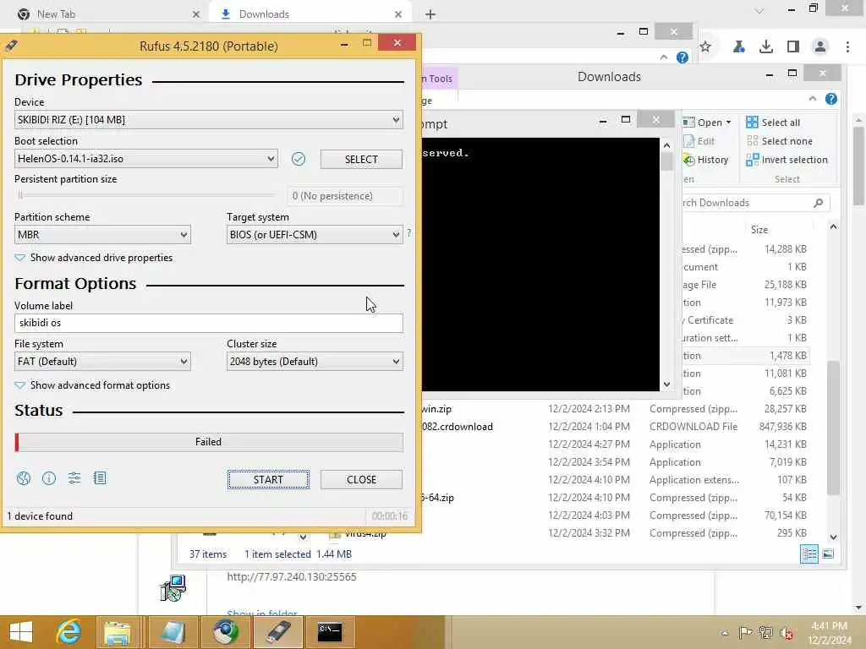Click Select all in explorer ribbon
Screen dimensions: 866x649
(x=773, y=123)
